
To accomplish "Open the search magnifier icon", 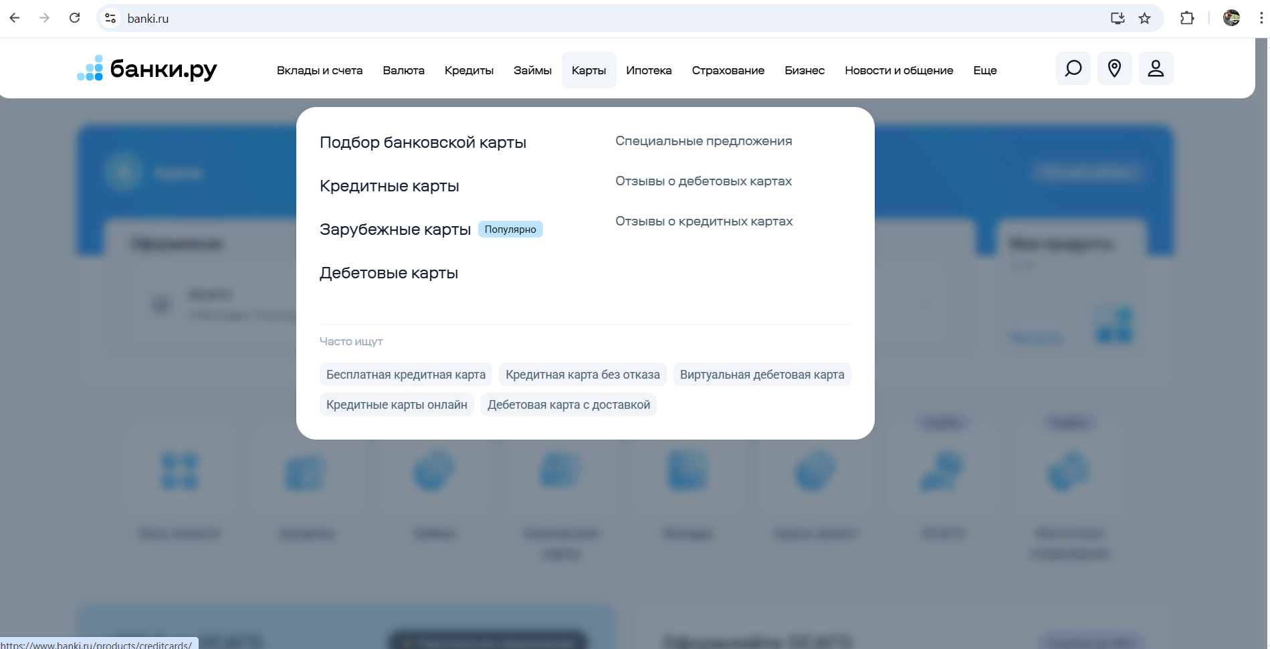I will click(1073, 68).
